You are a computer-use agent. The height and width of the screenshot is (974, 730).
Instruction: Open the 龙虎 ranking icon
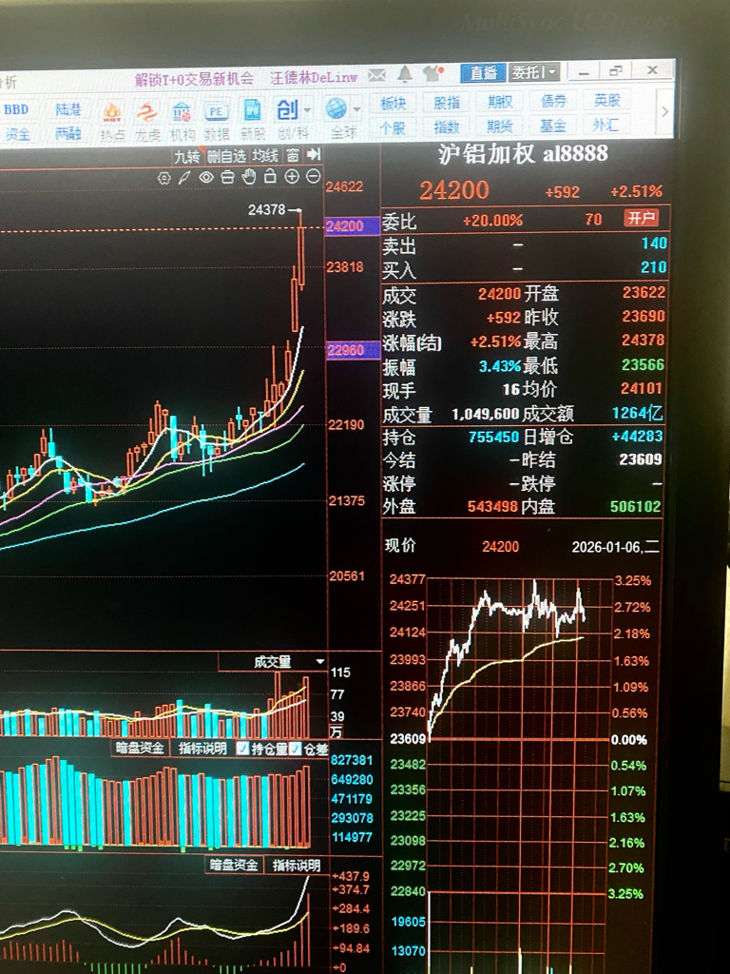point(147,120)
